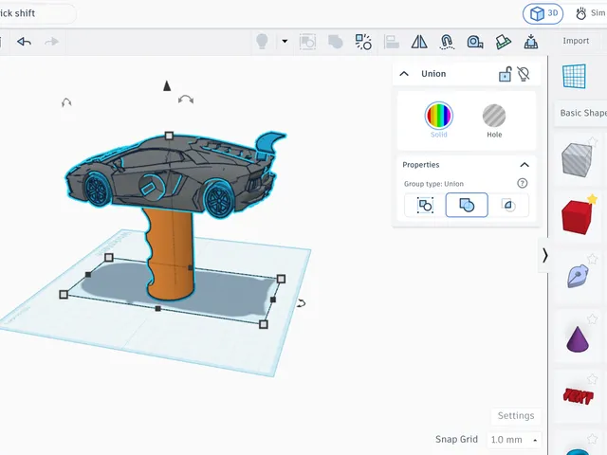This screenshot has height=455, width=607.
Task: Open workplane Settings button
Action: [516, 415]
